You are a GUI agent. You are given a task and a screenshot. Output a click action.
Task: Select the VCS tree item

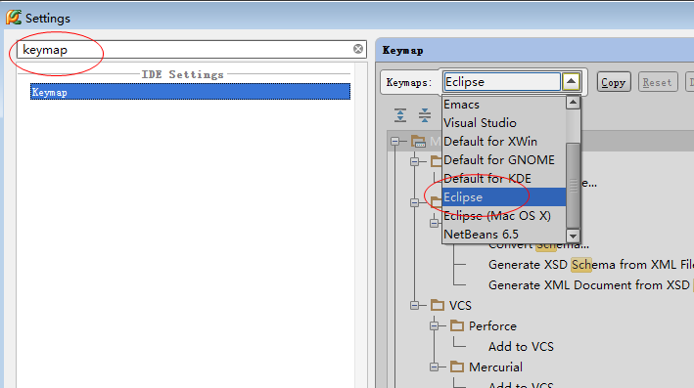tap(460, 305)
